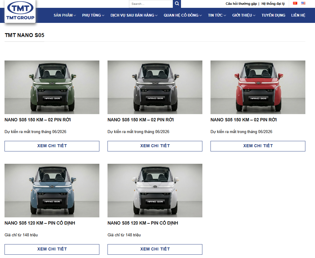This screenshot has width=315, height=258.
Task: Click title under the green car
Action: click(x=38, y=120)
